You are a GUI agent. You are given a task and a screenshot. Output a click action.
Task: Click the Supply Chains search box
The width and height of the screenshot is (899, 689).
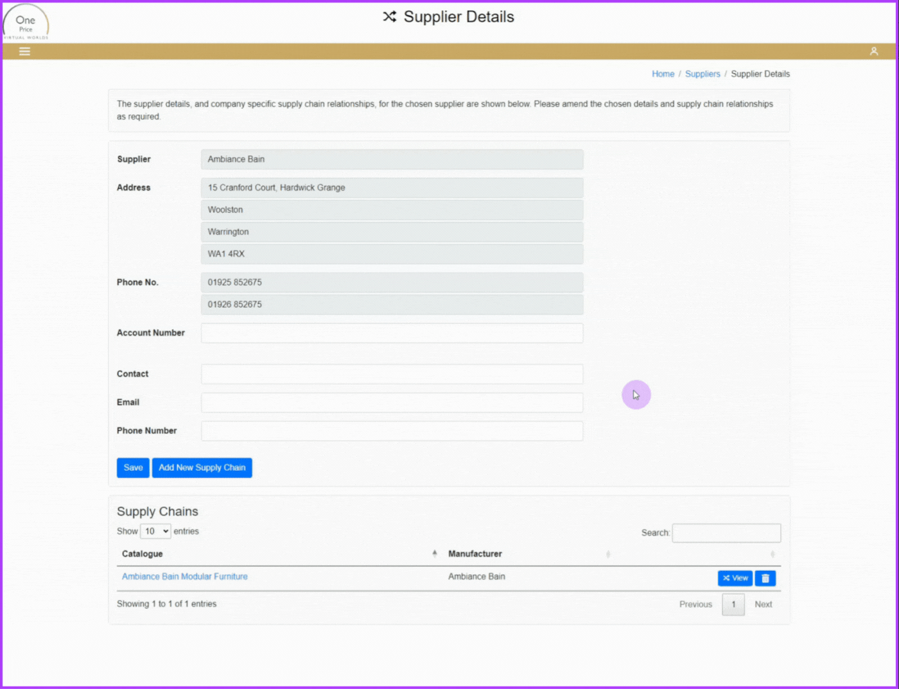[726, 533]
